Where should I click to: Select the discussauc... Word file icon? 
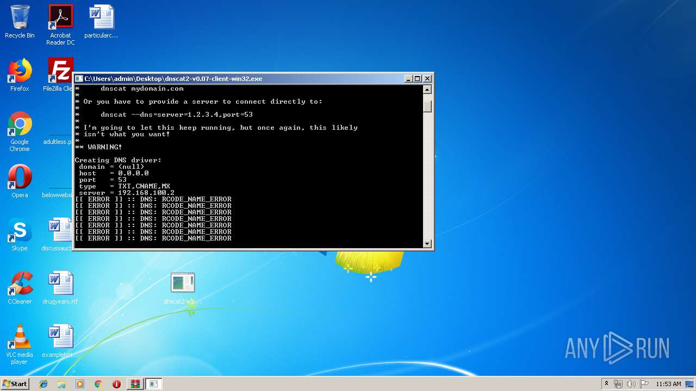pyautogui.click(x=57, y=235)
